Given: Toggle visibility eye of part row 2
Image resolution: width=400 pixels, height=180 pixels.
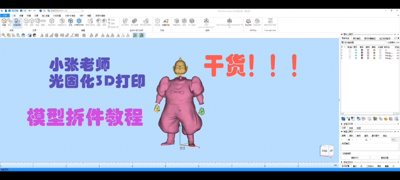Looking at the screenshot, I should 356,53.
